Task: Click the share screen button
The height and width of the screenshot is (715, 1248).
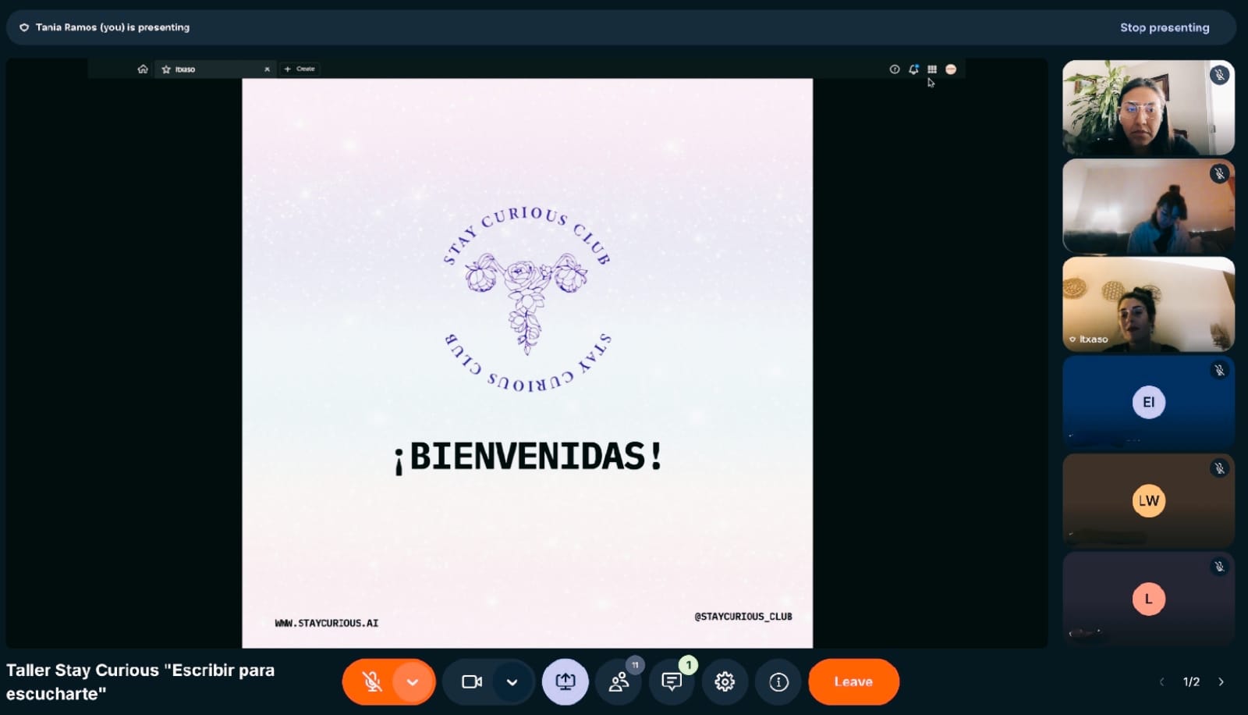Action: (x=565, y=681)
